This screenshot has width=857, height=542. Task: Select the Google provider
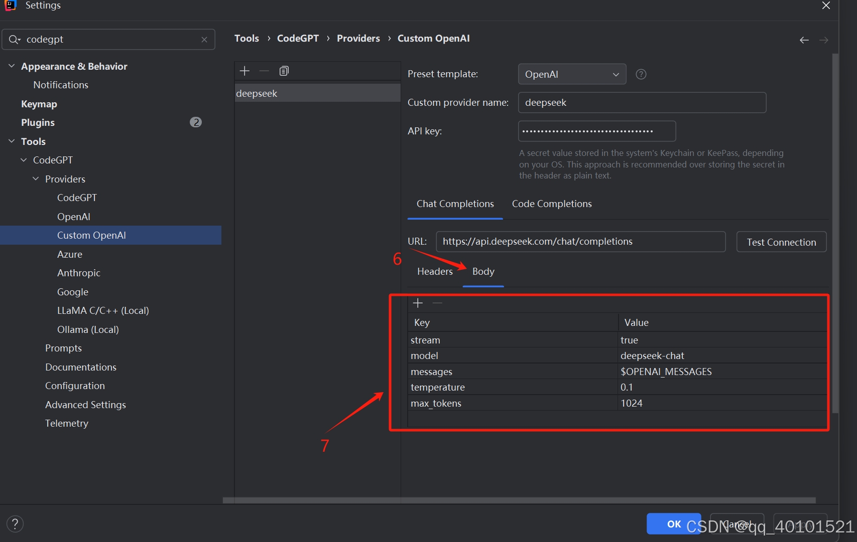[x=73, y=292]
